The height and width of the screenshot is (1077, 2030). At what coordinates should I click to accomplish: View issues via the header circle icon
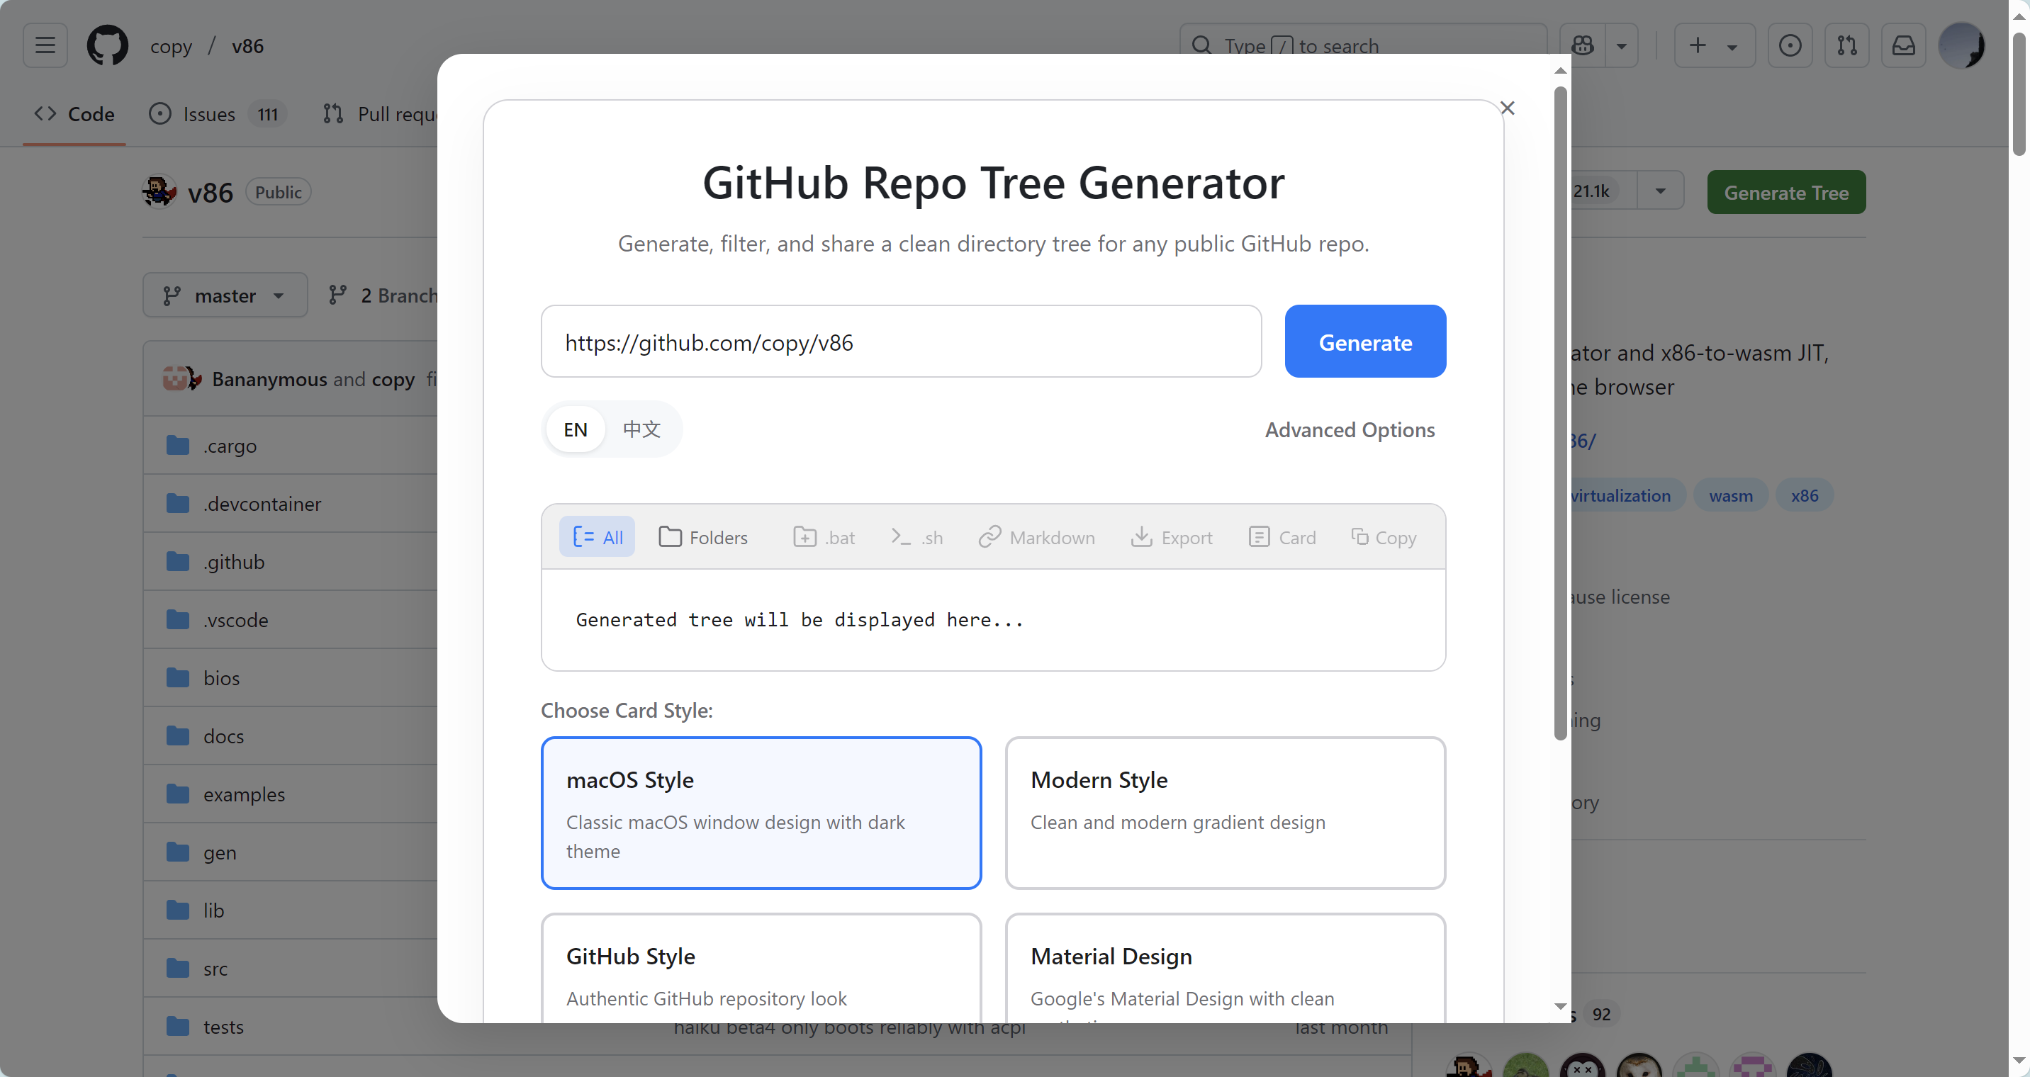[x=1790, y=45]
